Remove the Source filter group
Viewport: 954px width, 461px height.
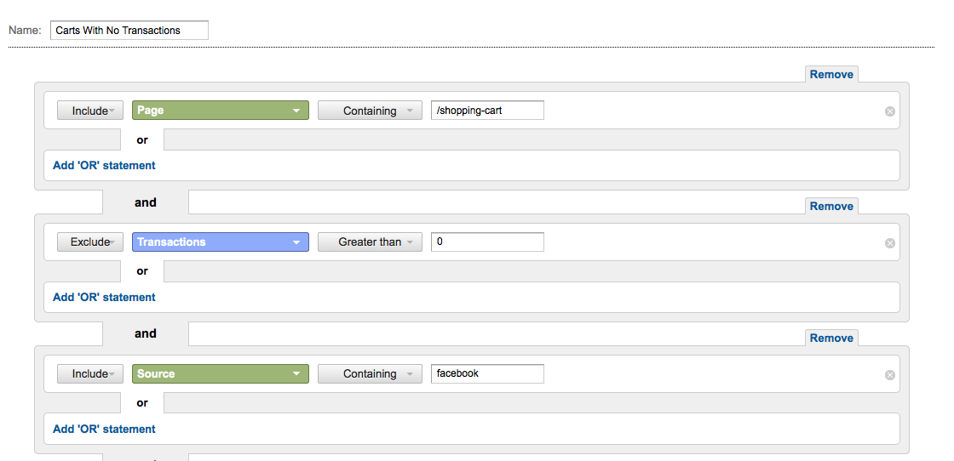831,338
